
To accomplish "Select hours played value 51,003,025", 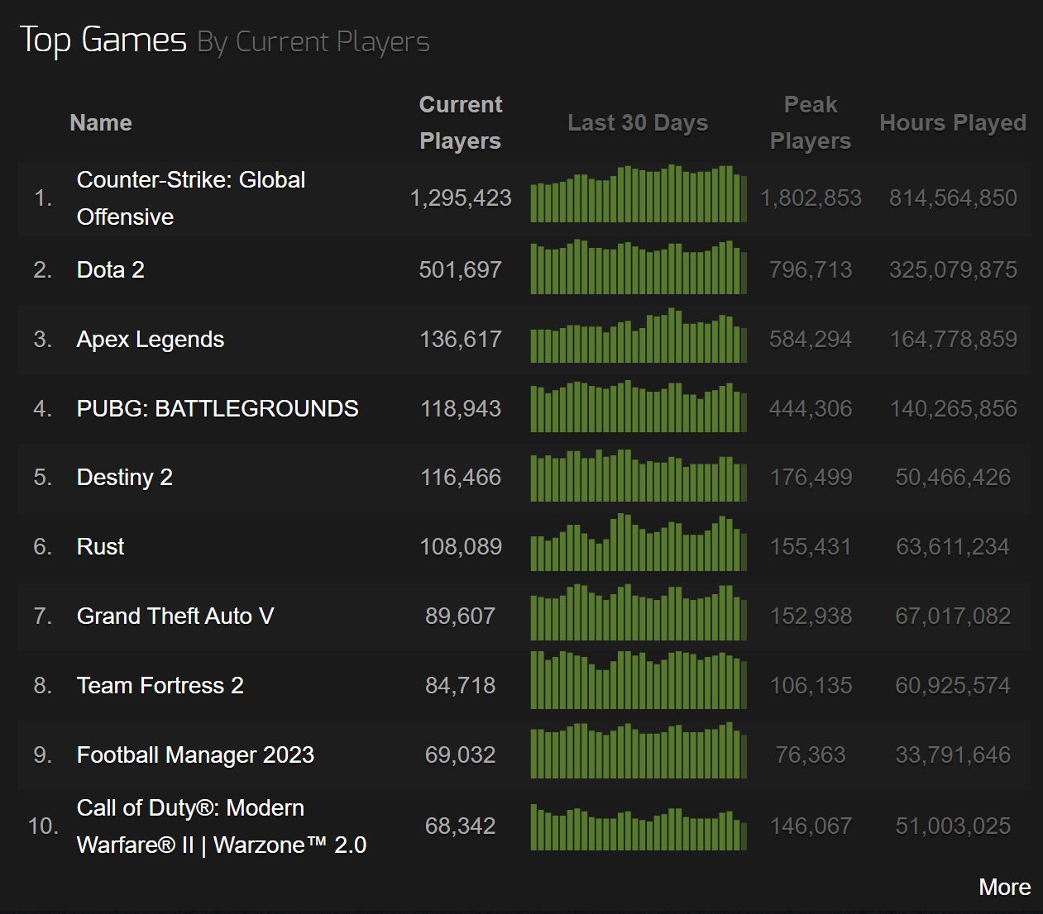I will click(x=953, y=826).
